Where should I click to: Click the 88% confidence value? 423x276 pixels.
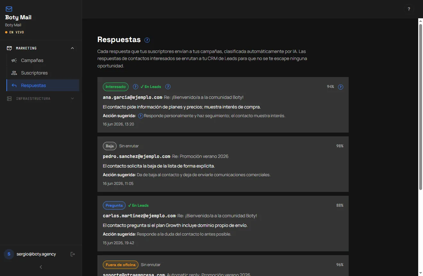coord(340,205)
